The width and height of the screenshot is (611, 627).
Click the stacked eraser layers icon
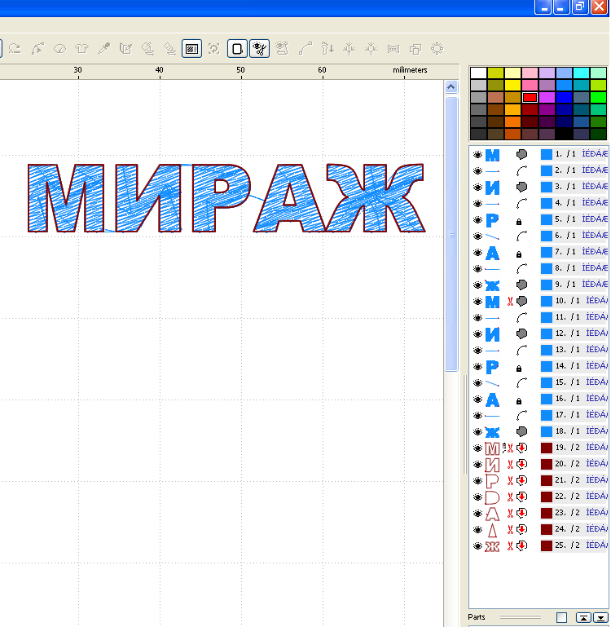pyautogui.click(x=147, y=49)
